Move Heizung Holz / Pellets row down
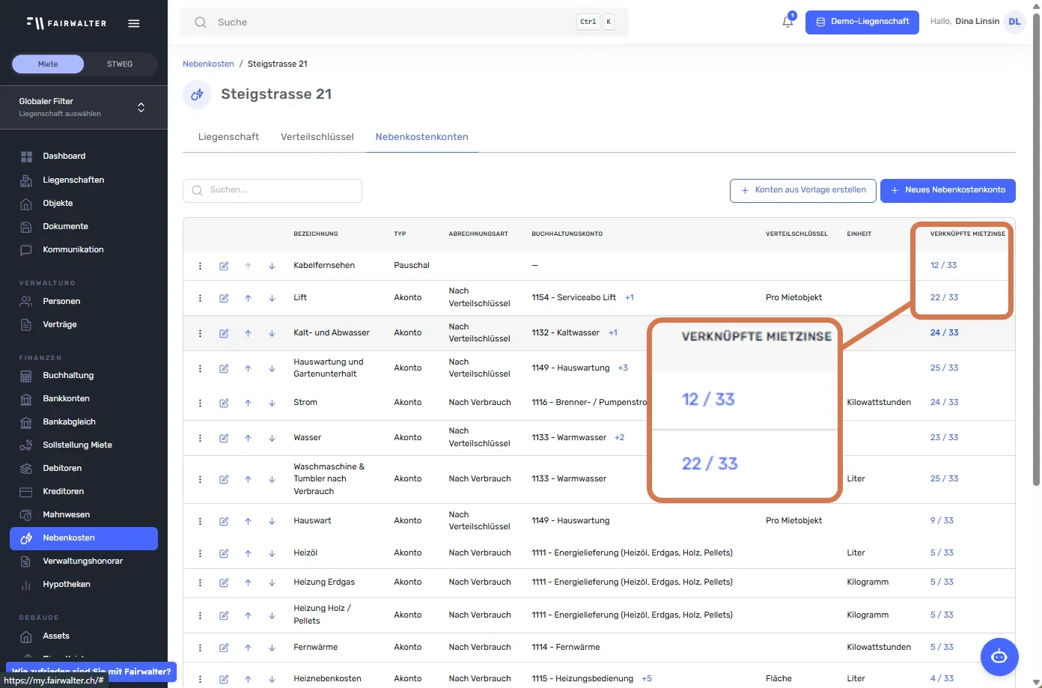 click(x=272, y=615)
